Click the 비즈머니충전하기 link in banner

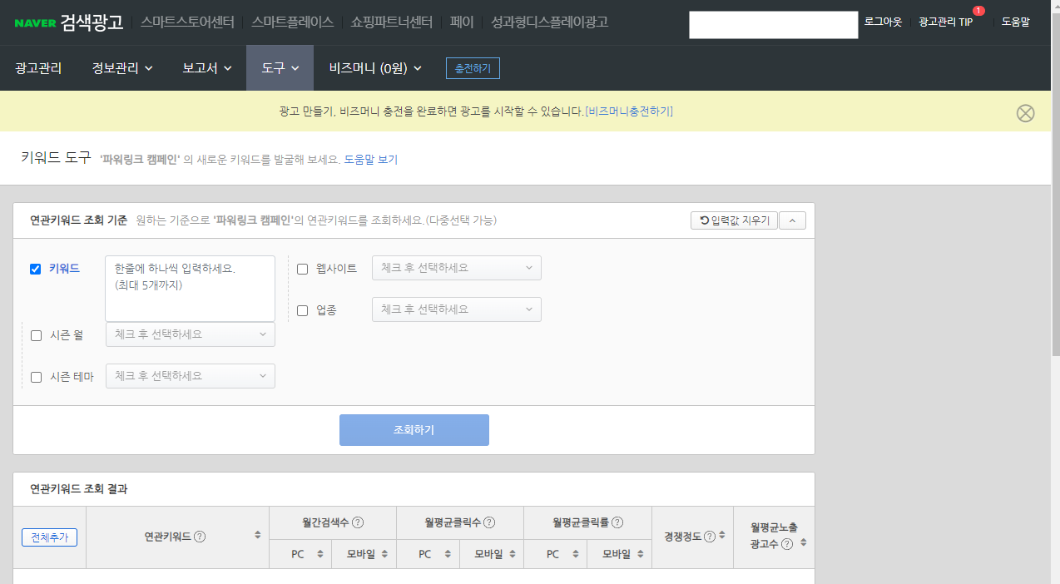pos(629,111)
